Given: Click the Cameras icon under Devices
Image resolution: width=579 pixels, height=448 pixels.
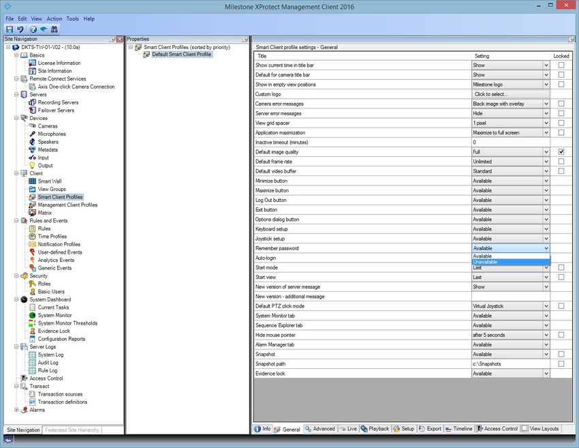Looking at the screenshot, I should click(x=33, y=126).
